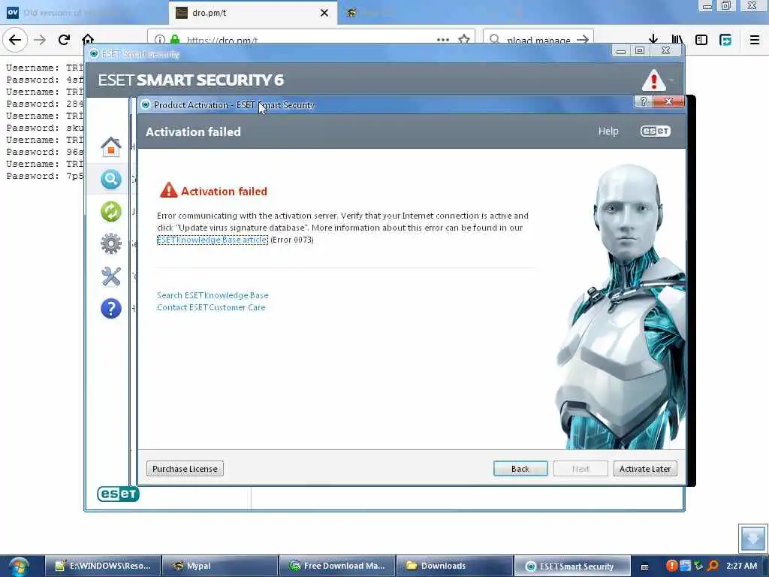
Task: Open the ESET Home sidebar icon
Action: (111, 147)
